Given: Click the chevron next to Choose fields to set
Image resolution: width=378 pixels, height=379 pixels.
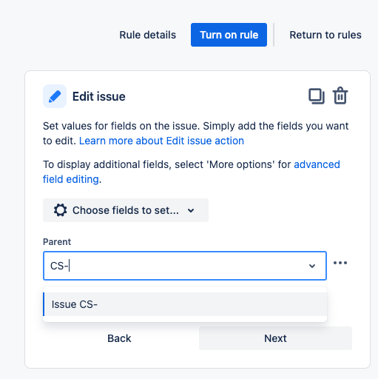Looking at the screenshot, I should (191, 210).
